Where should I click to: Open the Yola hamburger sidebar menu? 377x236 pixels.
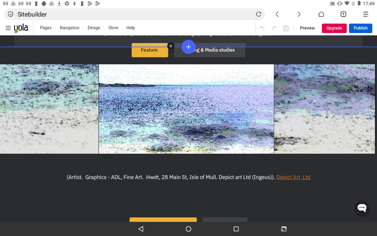[x=8, y=28]
